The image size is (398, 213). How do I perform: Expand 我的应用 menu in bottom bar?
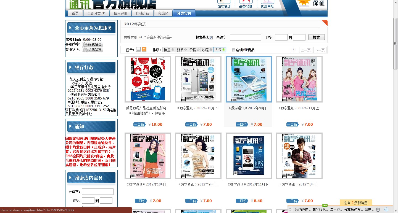click(x=302, y=210)
